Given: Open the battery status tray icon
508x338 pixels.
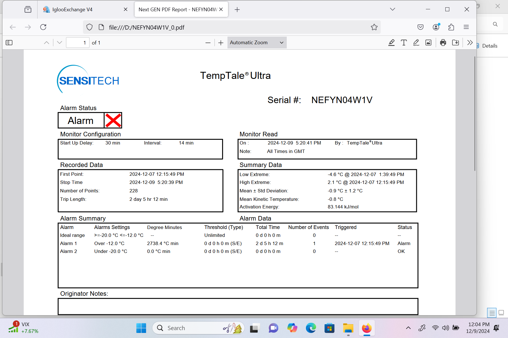Looking at the screenshot, I should (456, 328).
